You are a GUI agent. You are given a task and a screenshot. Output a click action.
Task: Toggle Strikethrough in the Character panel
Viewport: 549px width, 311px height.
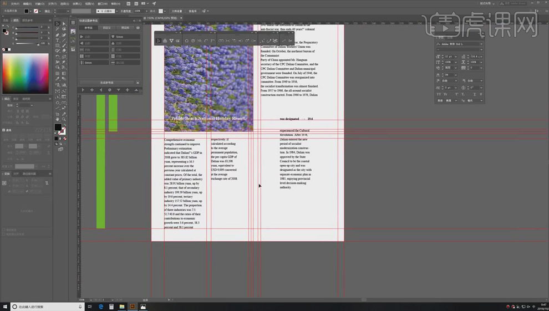pyautogui.click(x=481, y=94)
